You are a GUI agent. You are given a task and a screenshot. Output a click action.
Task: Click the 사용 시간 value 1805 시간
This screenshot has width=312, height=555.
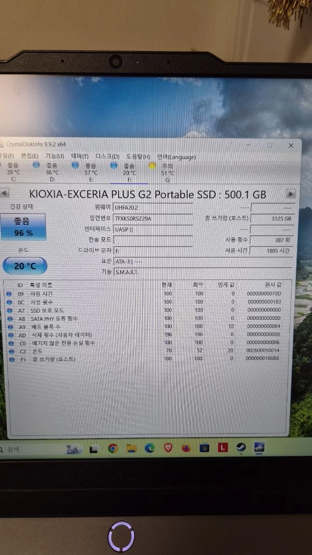tap(272, 250)
